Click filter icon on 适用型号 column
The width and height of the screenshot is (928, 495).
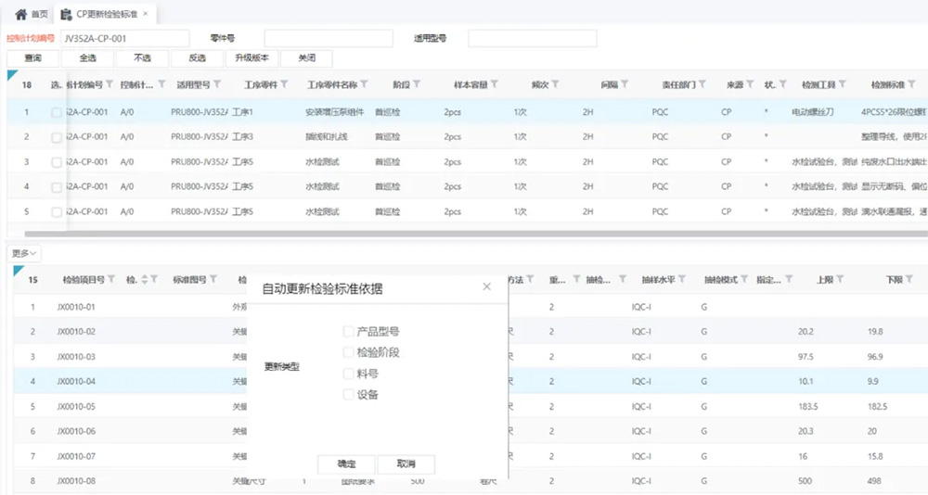point(217,84)
